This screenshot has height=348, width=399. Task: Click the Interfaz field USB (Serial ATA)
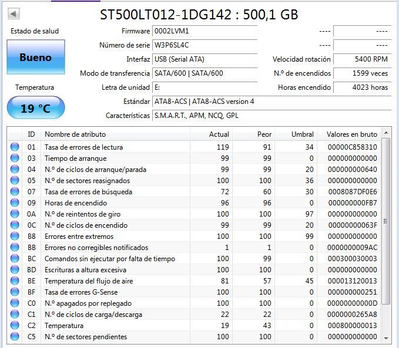click(204, 59)
